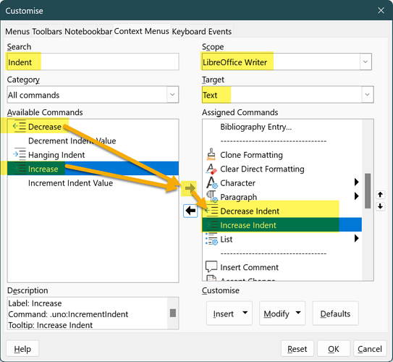
Task: Click into the Search field containing Indent
Action: pyautogui.click(x=93, y=62)
